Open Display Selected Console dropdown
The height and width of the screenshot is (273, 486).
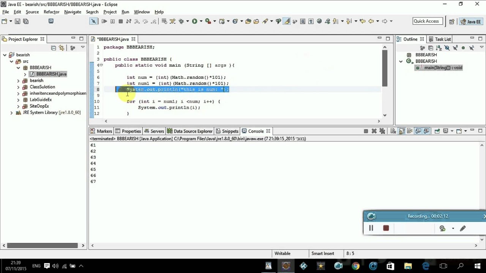[x=451, y=131]
